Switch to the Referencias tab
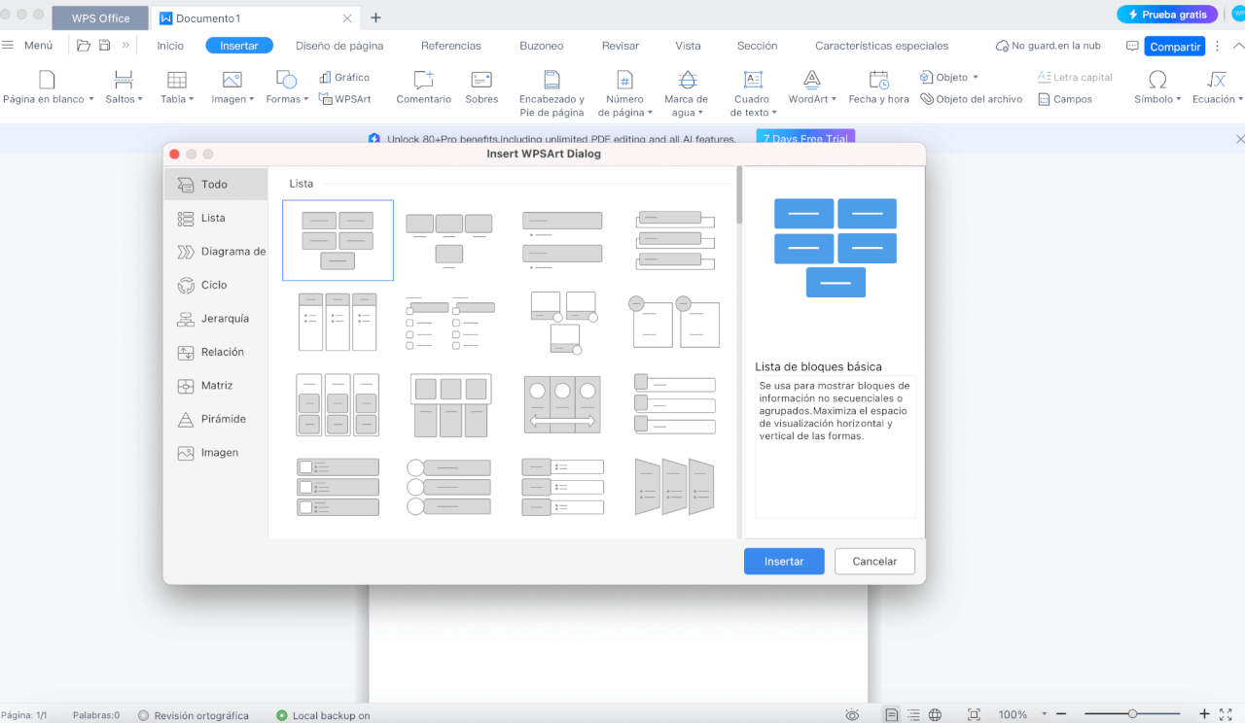 pyautogui.click(x=450, y=46)
